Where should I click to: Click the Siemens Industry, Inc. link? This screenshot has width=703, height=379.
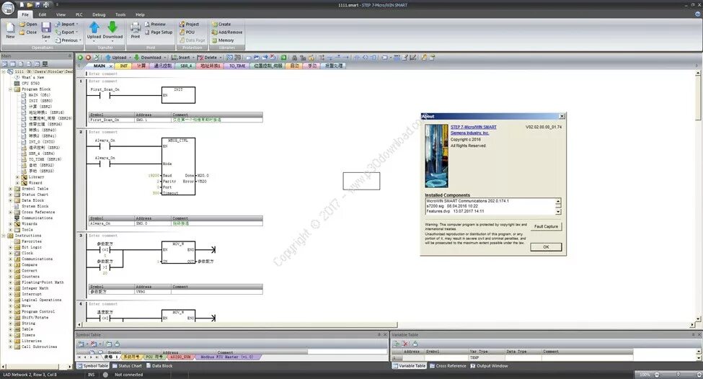coord(469,133)
